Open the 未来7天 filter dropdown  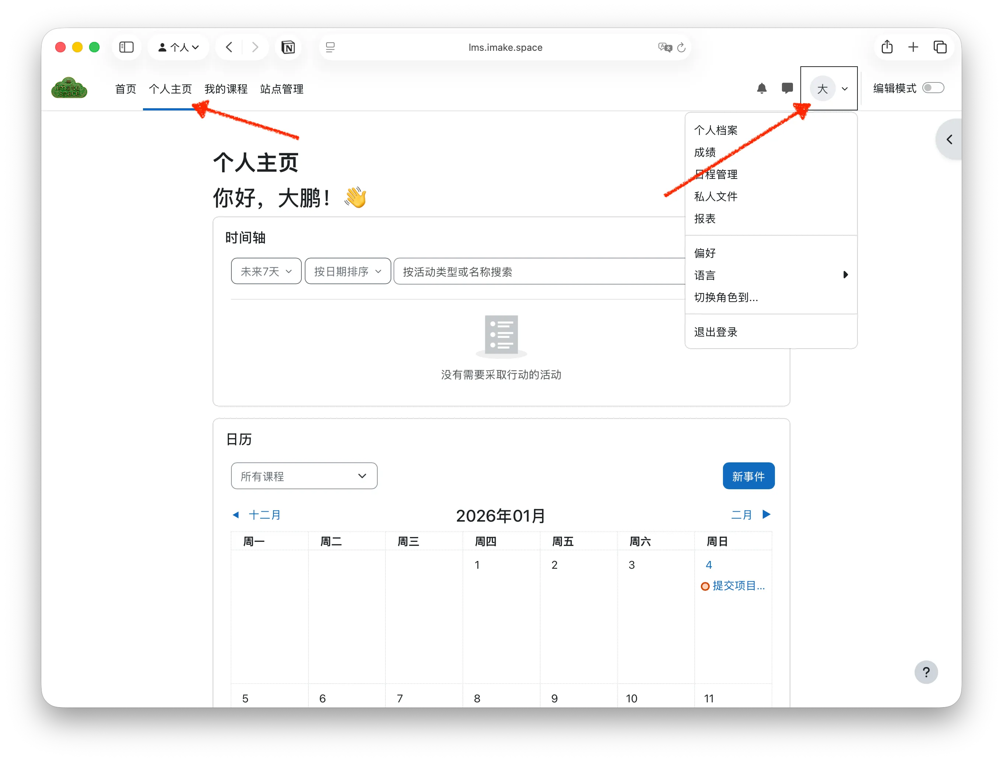pos(266,271)
